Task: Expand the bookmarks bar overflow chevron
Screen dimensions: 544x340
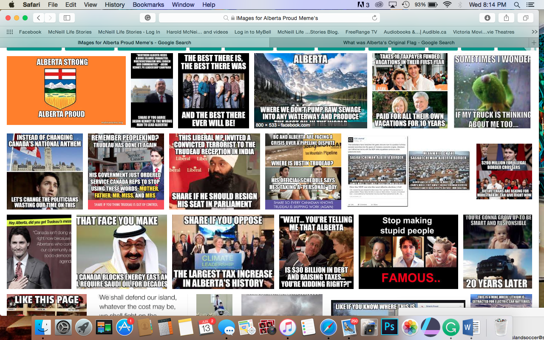Action: tap(535, 32)
